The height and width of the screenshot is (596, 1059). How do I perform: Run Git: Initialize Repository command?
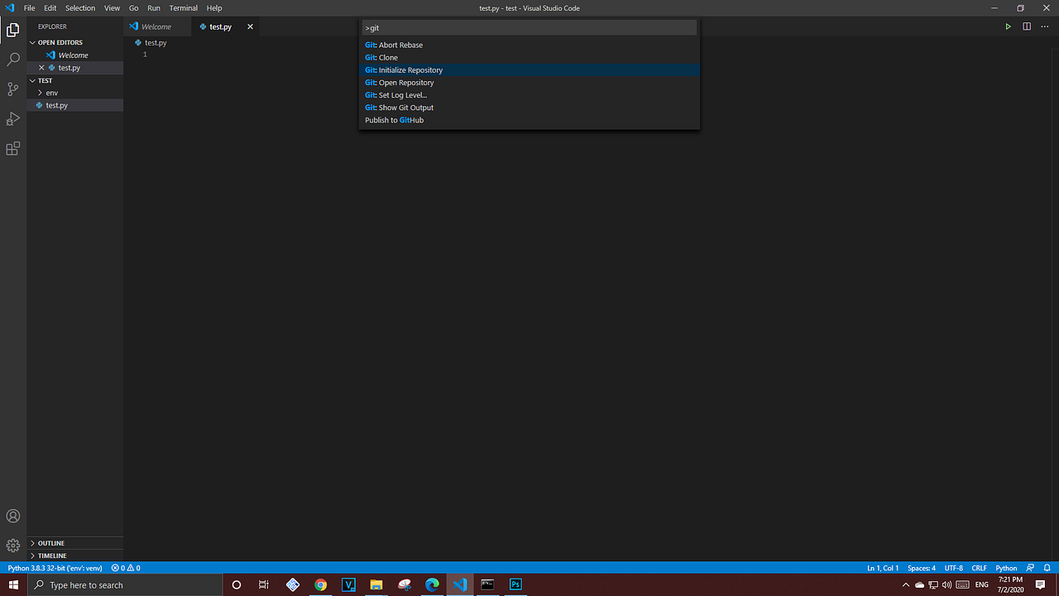(x=404, y=70)
